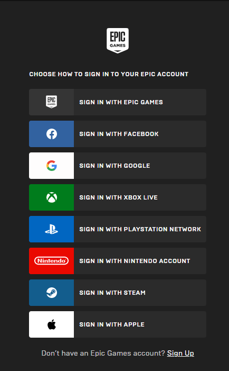Click the Xbox sphere logo icon
The width and height of the screenshot is (229, 371).
[x=51, y=197]
